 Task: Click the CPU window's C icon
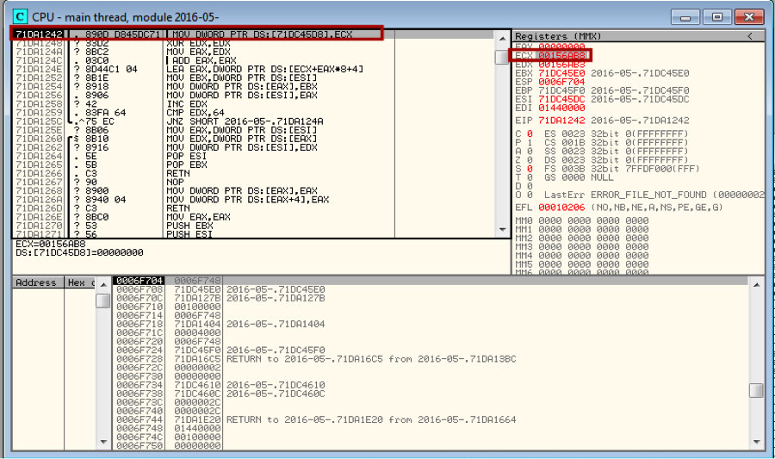point(19,16)
